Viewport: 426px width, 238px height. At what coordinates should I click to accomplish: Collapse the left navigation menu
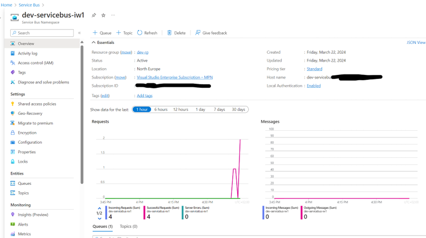pos(79,33)
